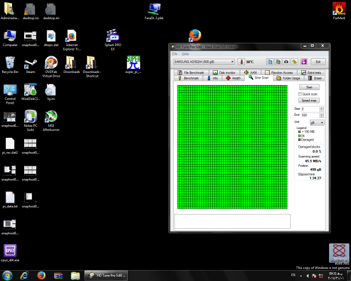Click the Exit button in HD Tune
The image size is (351, 281).
tap(318, 61)
